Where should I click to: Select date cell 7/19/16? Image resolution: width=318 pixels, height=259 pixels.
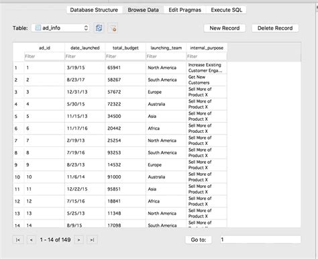pos(85,152)
